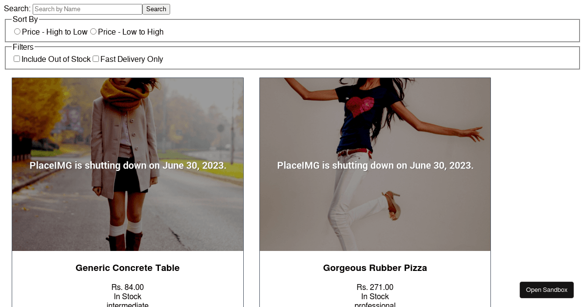This screenshot has height=307, width=585.
Task: Click the Filters group legend
Action: point(23,47)
